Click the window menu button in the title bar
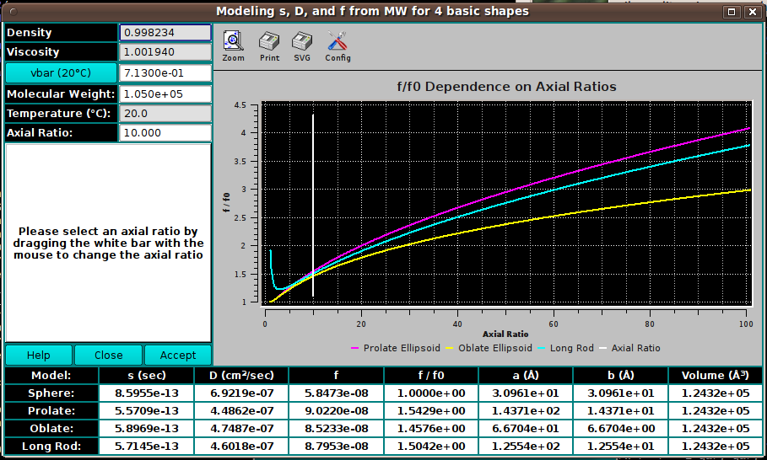 tap(14, 11)
